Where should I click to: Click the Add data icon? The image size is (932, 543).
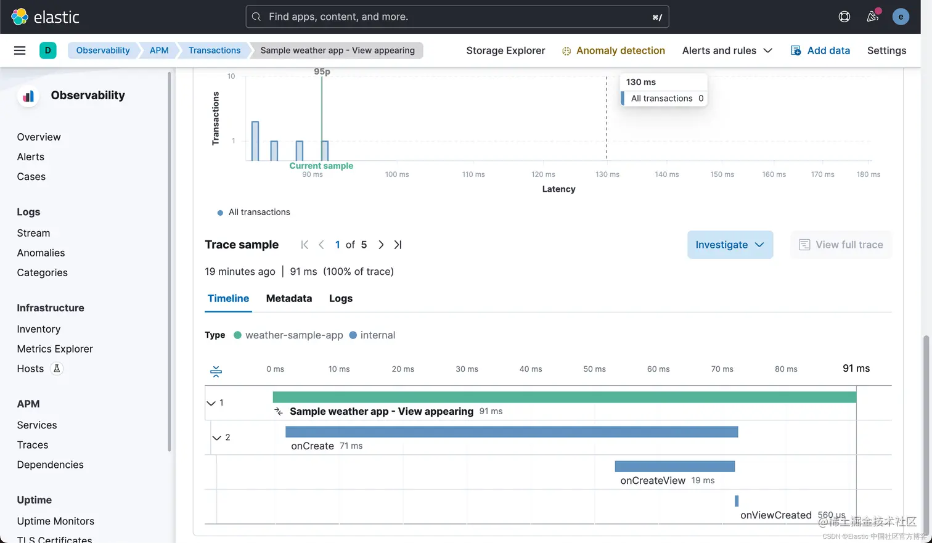click(796, 51)
